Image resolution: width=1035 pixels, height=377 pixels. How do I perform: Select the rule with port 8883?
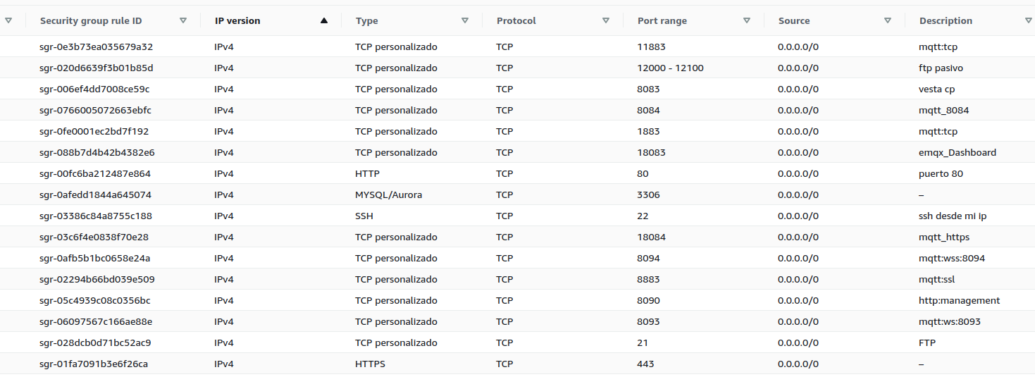click(648, 279)
